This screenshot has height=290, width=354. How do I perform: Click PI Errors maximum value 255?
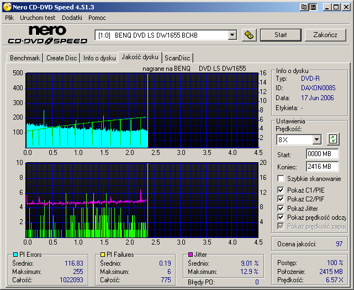coord(78,271)
